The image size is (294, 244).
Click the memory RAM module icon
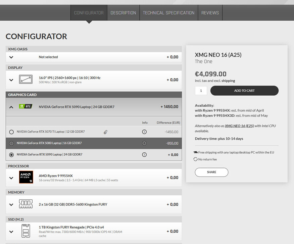26,204
